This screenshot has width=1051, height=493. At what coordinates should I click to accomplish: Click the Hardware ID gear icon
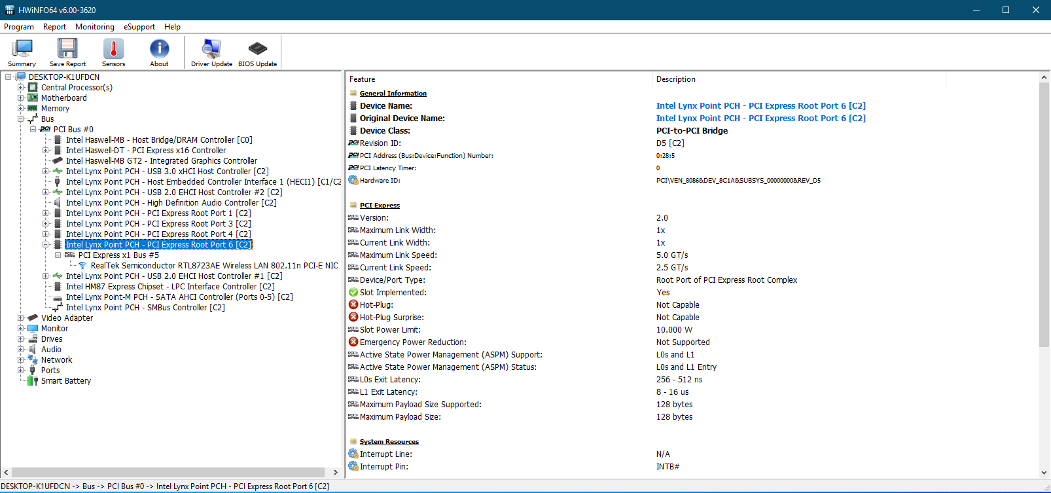(x=353, y=180)
